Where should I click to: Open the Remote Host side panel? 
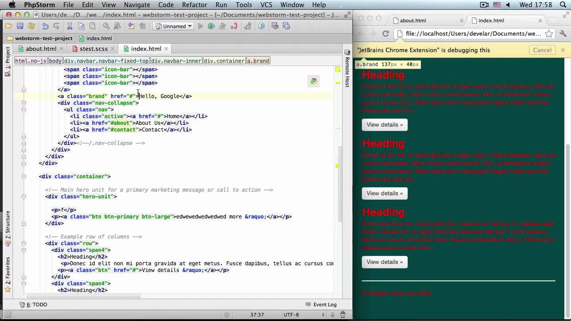point(348,69)
